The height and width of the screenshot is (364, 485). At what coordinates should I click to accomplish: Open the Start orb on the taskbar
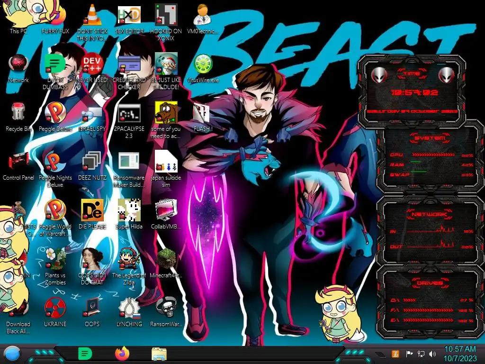point(12,354)
